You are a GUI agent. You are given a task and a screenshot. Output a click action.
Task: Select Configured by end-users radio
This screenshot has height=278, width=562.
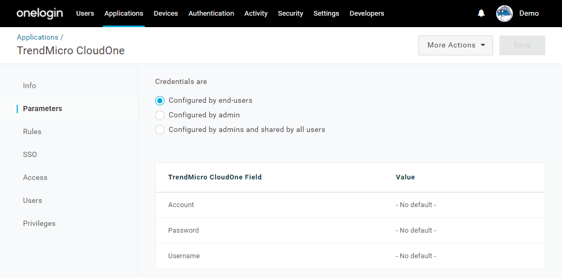tap(160, 101)
